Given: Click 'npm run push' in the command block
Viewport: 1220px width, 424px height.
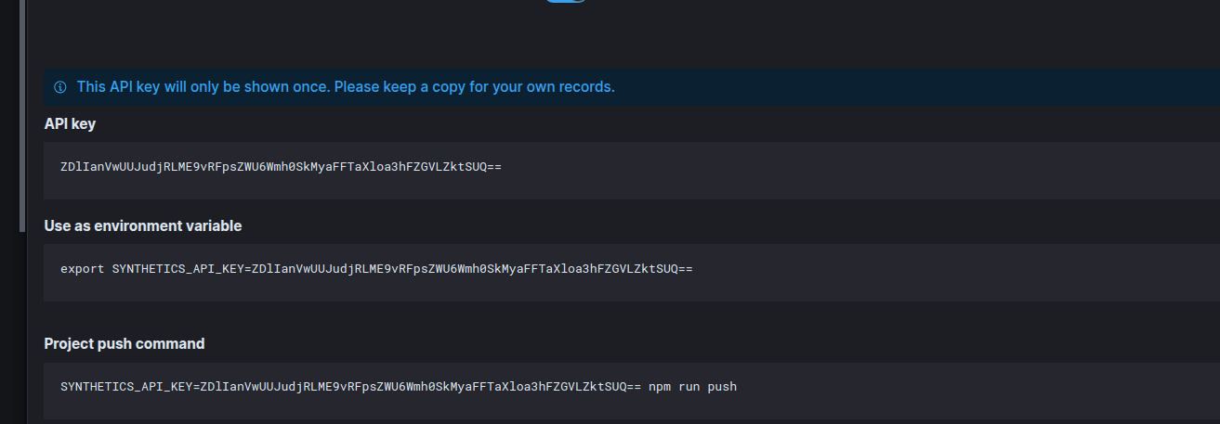Looking at the screenshot, I should [692, 386].
